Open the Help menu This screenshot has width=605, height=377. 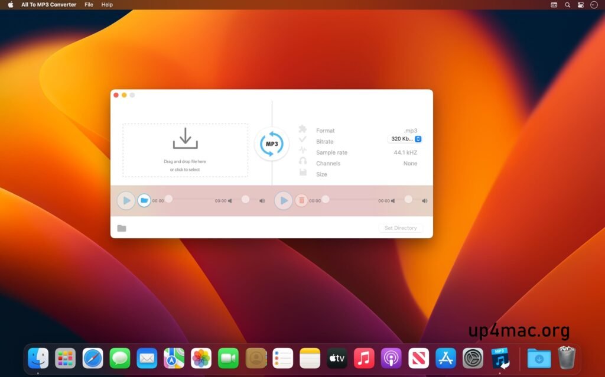[x=106, y=5]
